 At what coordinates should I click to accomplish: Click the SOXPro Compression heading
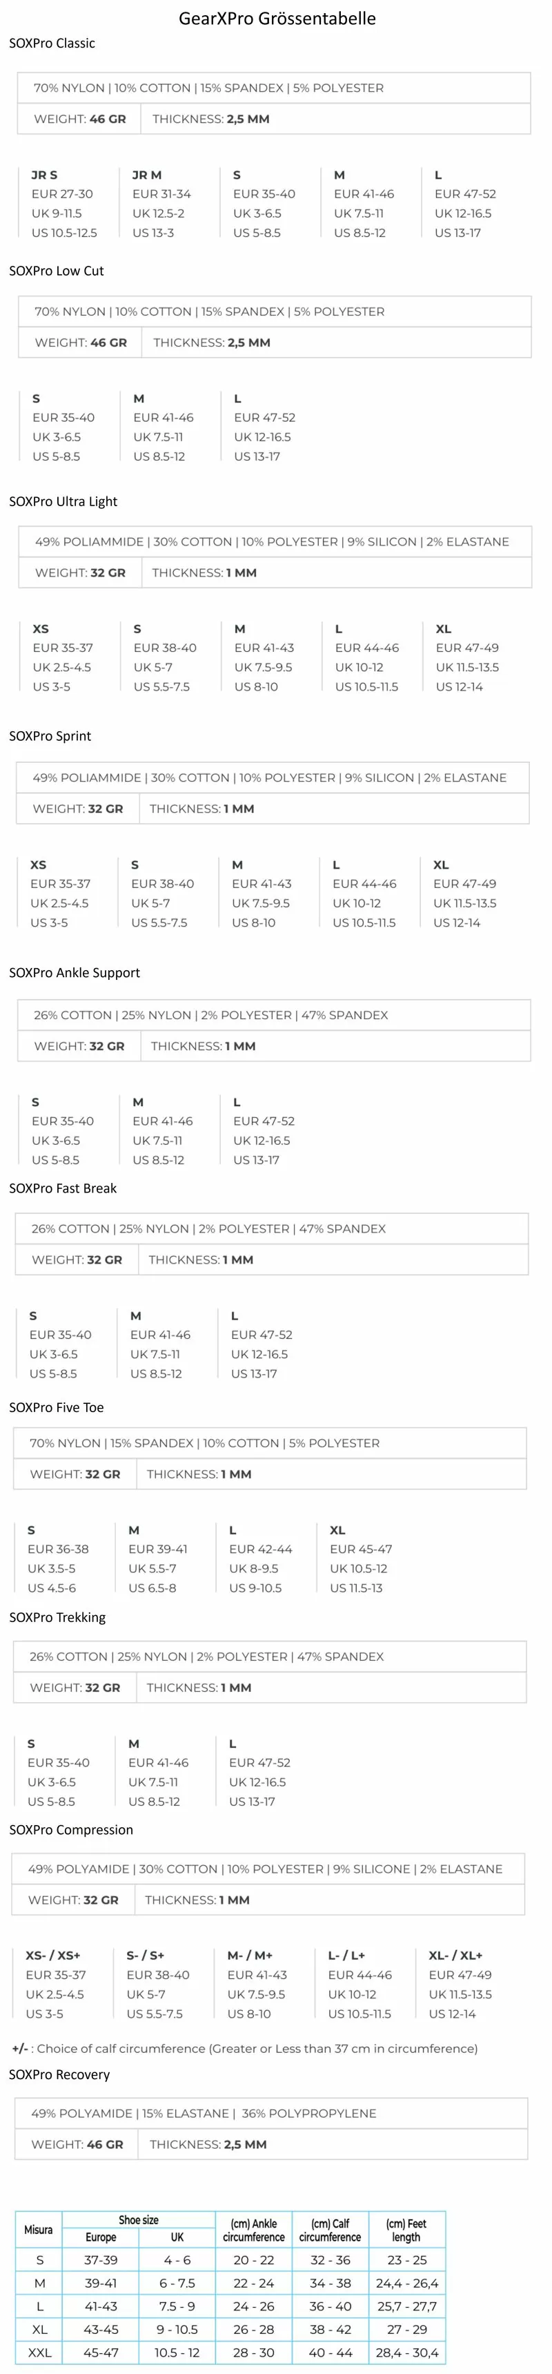[71, 1829]
